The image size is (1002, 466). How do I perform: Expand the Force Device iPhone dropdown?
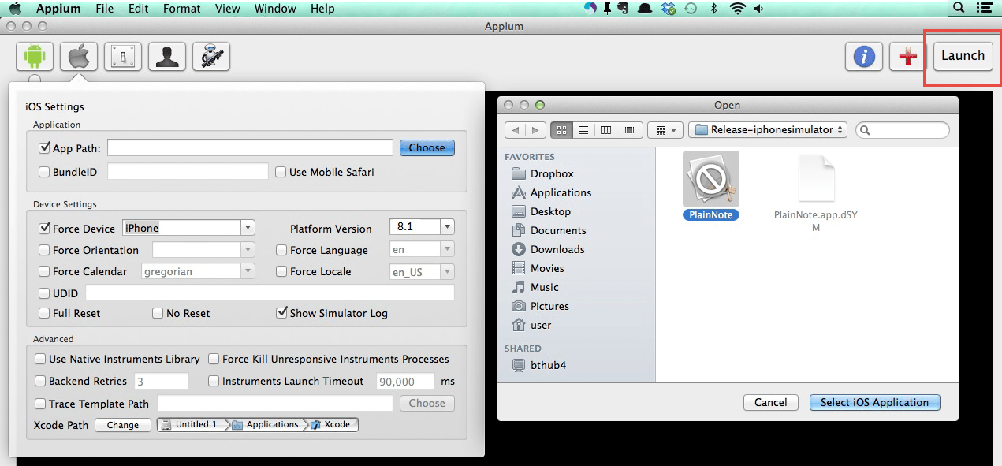(188, 228)
